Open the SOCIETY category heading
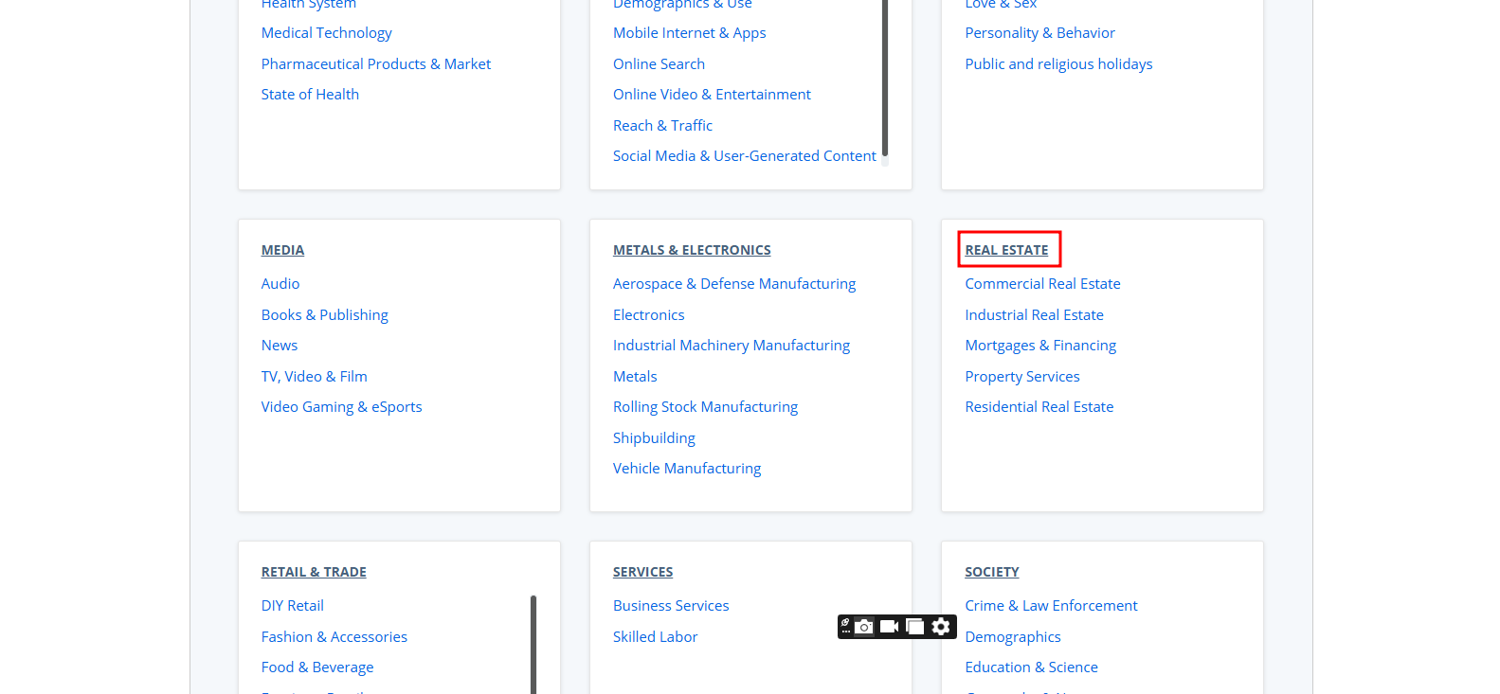The height and width of the screenshot is (694, 1500). click(991, 572)
